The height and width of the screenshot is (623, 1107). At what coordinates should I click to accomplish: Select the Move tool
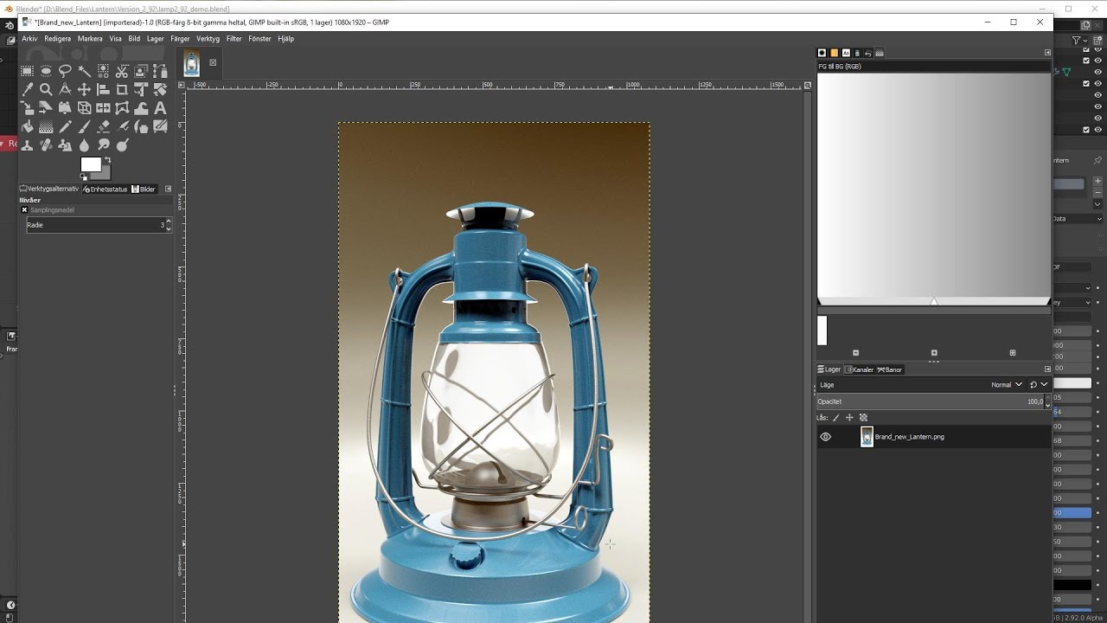coord(84,89)
